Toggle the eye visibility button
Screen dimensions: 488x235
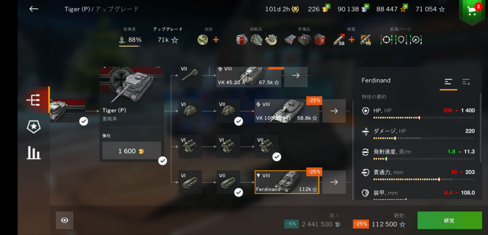point(64,220)
